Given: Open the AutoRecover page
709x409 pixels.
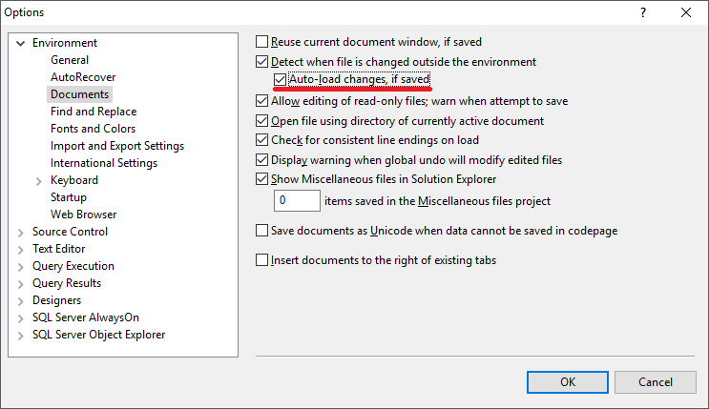Looking at the screenshot, I should coord(83,77).
